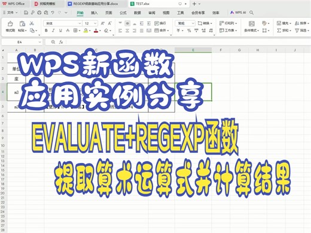Switch to Page (页面) ribbon tab
This screenshot has height=233, width=311.
click(x=108, y=13)
